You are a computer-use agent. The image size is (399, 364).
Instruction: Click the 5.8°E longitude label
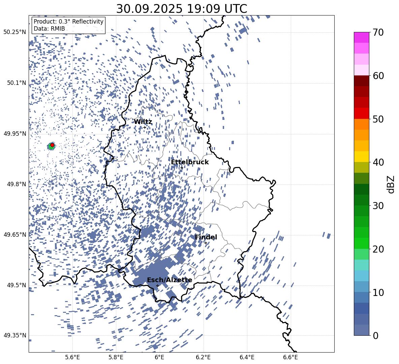[x=116, y=357]
